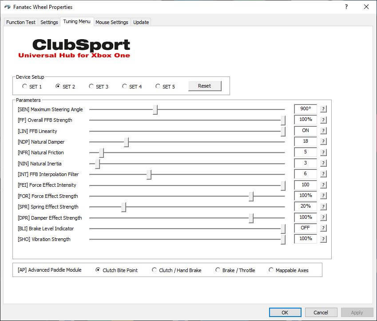Click the "[AP] Advanced Paddle Module" label
Image resolution: width=377 pixels, height=321 pixels.
(50, 270)
